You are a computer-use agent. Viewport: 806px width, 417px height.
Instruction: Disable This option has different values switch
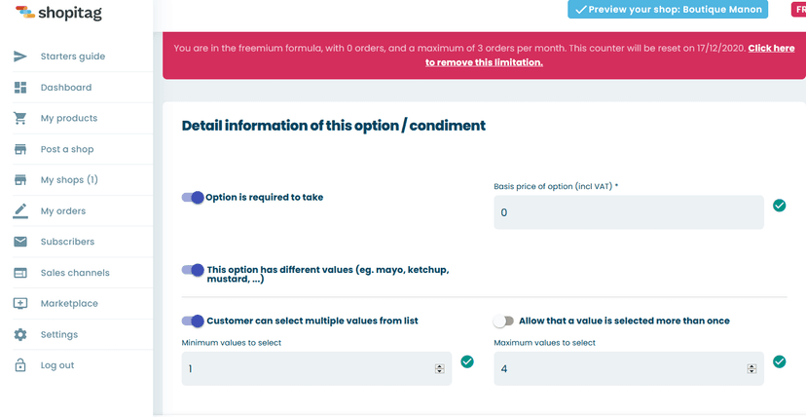tap(193, 270)
